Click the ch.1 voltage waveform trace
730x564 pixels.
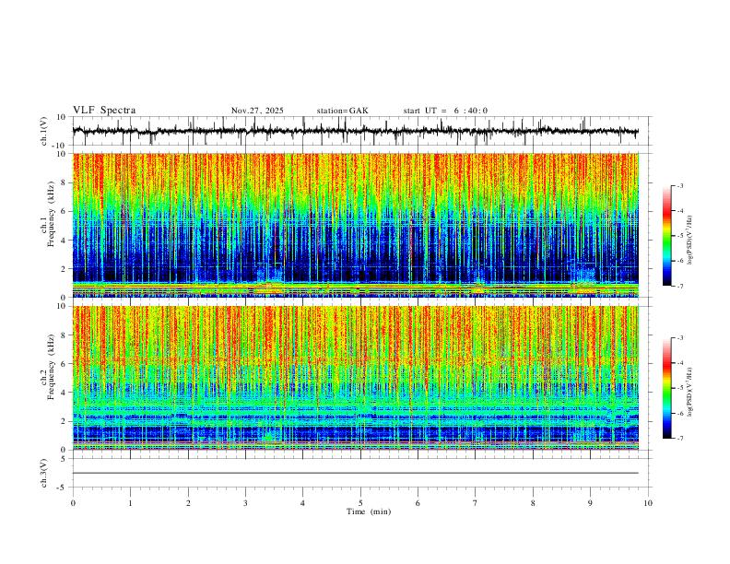[355, 131]
